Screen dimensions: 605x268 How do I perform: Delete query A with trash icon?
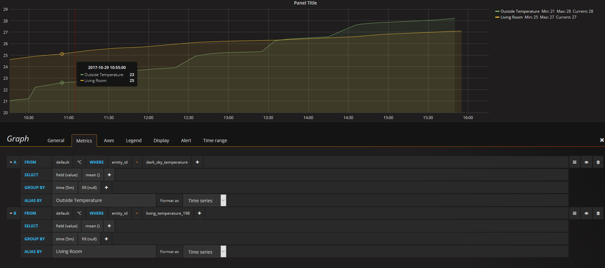pyautogui.click(x=598, y=162)
